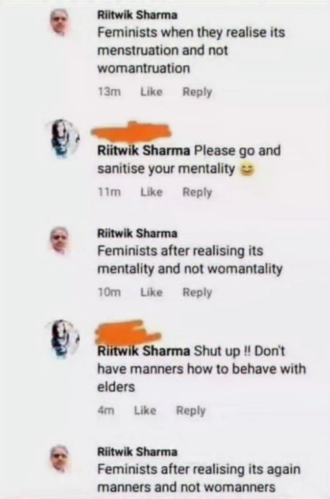
Task: Click Riitwik Sharma mention in 'Shut up' reply
Action: click(143, 351)
